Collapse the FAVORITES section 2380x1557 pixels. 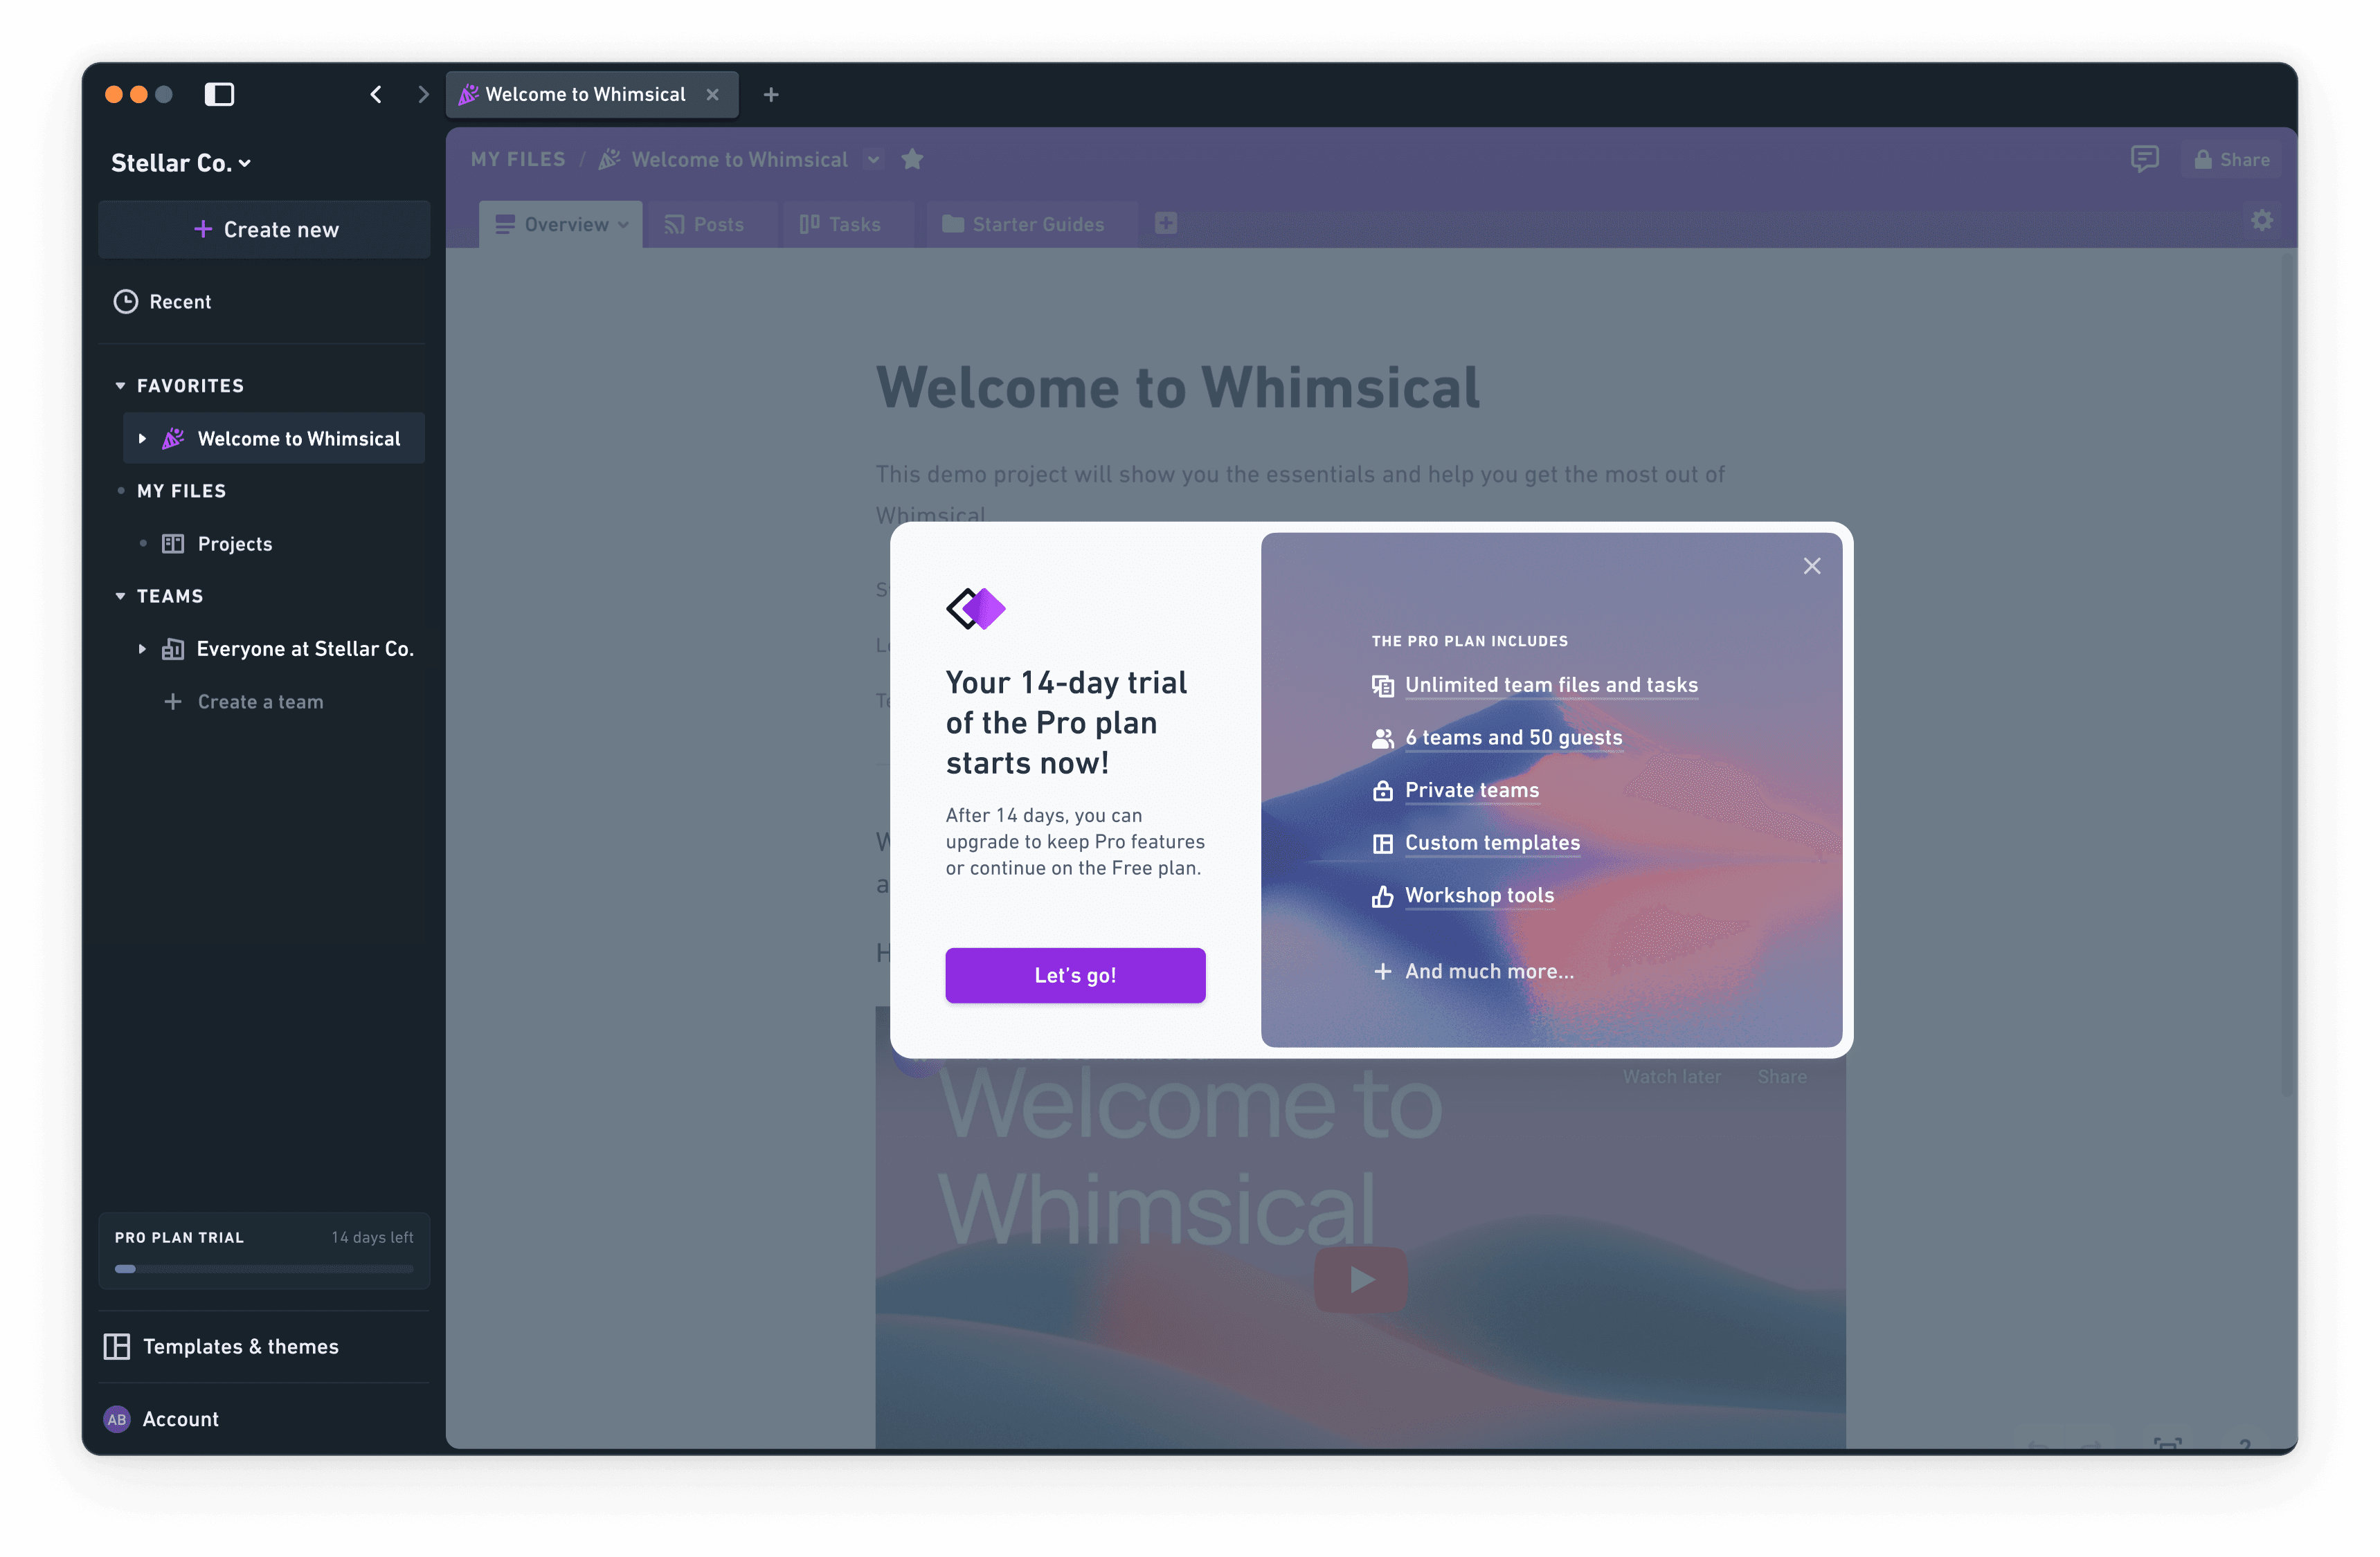click(x=120, y=385)
